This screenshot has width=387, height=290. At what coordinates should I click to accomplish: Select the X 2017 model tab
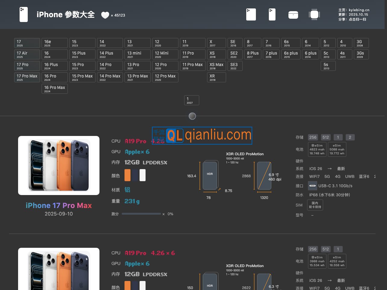point(216,43)
